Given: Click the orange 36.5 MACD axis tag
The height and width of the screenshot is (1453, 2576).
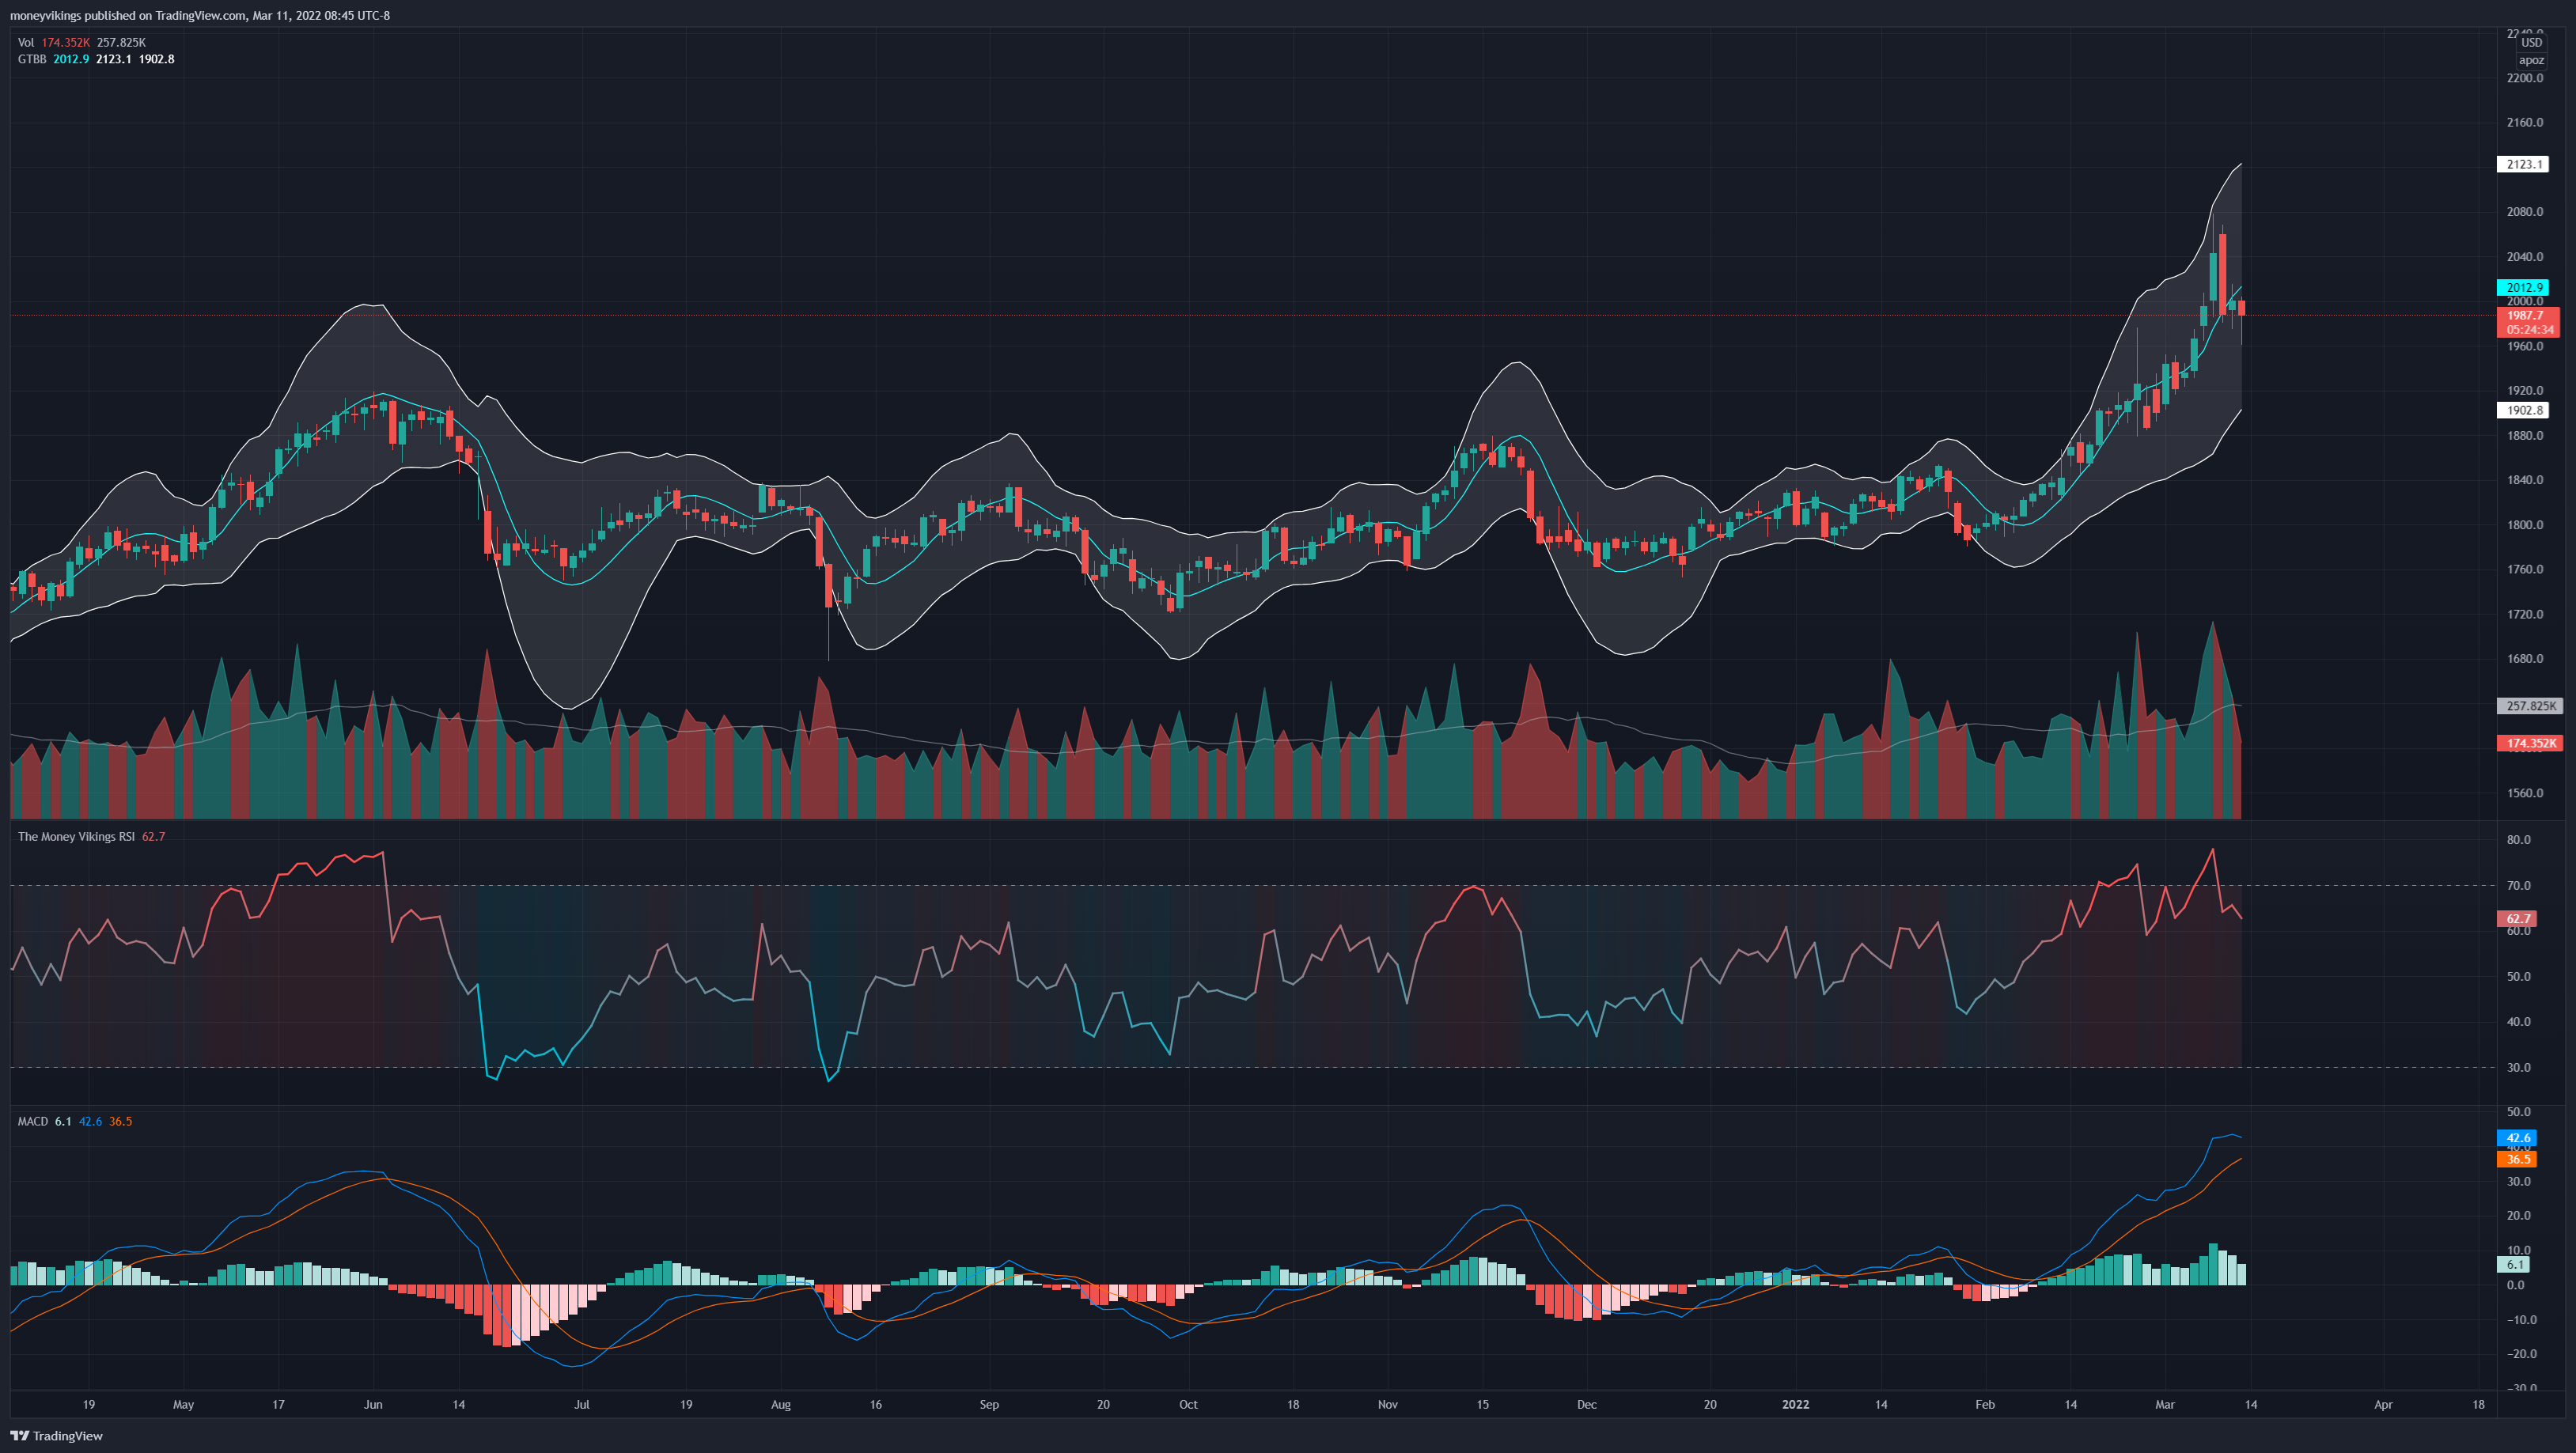Looking at the screenshot, I should 2517,1159.
